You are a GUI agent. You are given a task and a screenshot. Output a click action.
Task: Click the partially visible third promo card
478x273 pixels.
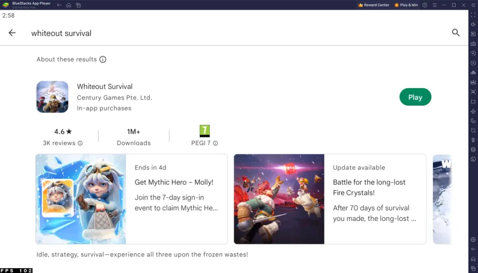pyautogui.click(x=442, y=199)
